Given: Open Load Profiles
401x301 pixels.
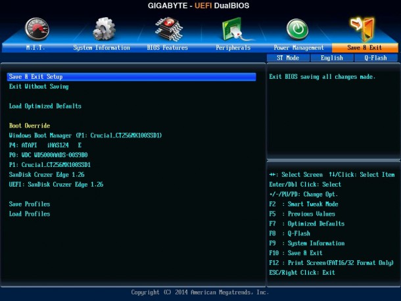Looking at the screenshot, I should click(x=30, y=214).
